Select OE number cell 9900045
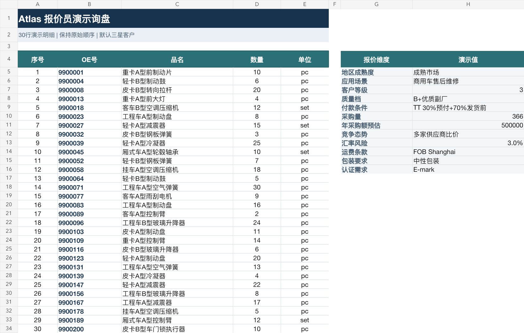The image size is (524, 333). 90,152
